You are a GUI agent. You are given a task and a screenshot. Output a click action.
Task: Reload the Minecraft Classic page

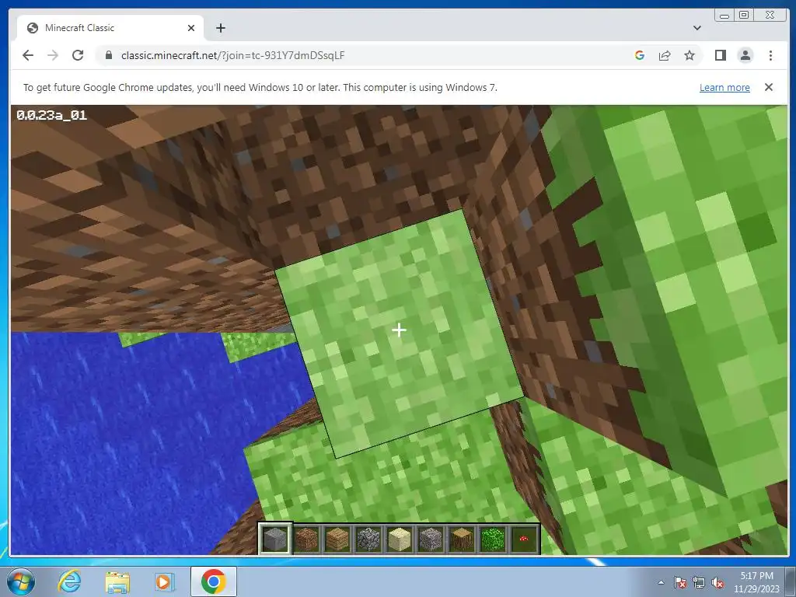[x=78, y=55]
